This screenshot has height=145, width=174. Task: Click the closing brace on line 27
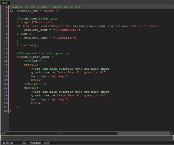click(x=18, y=107)
